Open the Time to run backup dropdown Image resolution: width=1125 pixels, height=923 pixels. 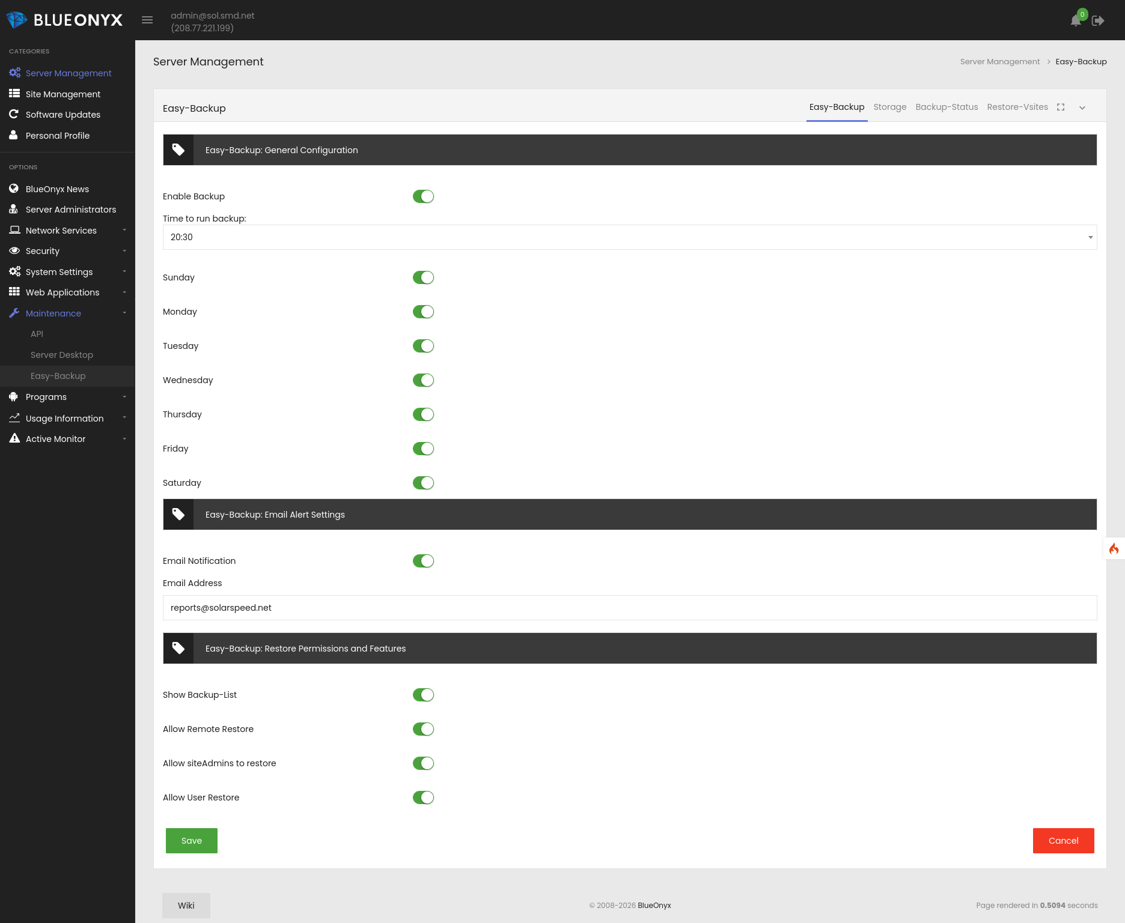pyautogui.click(x=629, y=237)
